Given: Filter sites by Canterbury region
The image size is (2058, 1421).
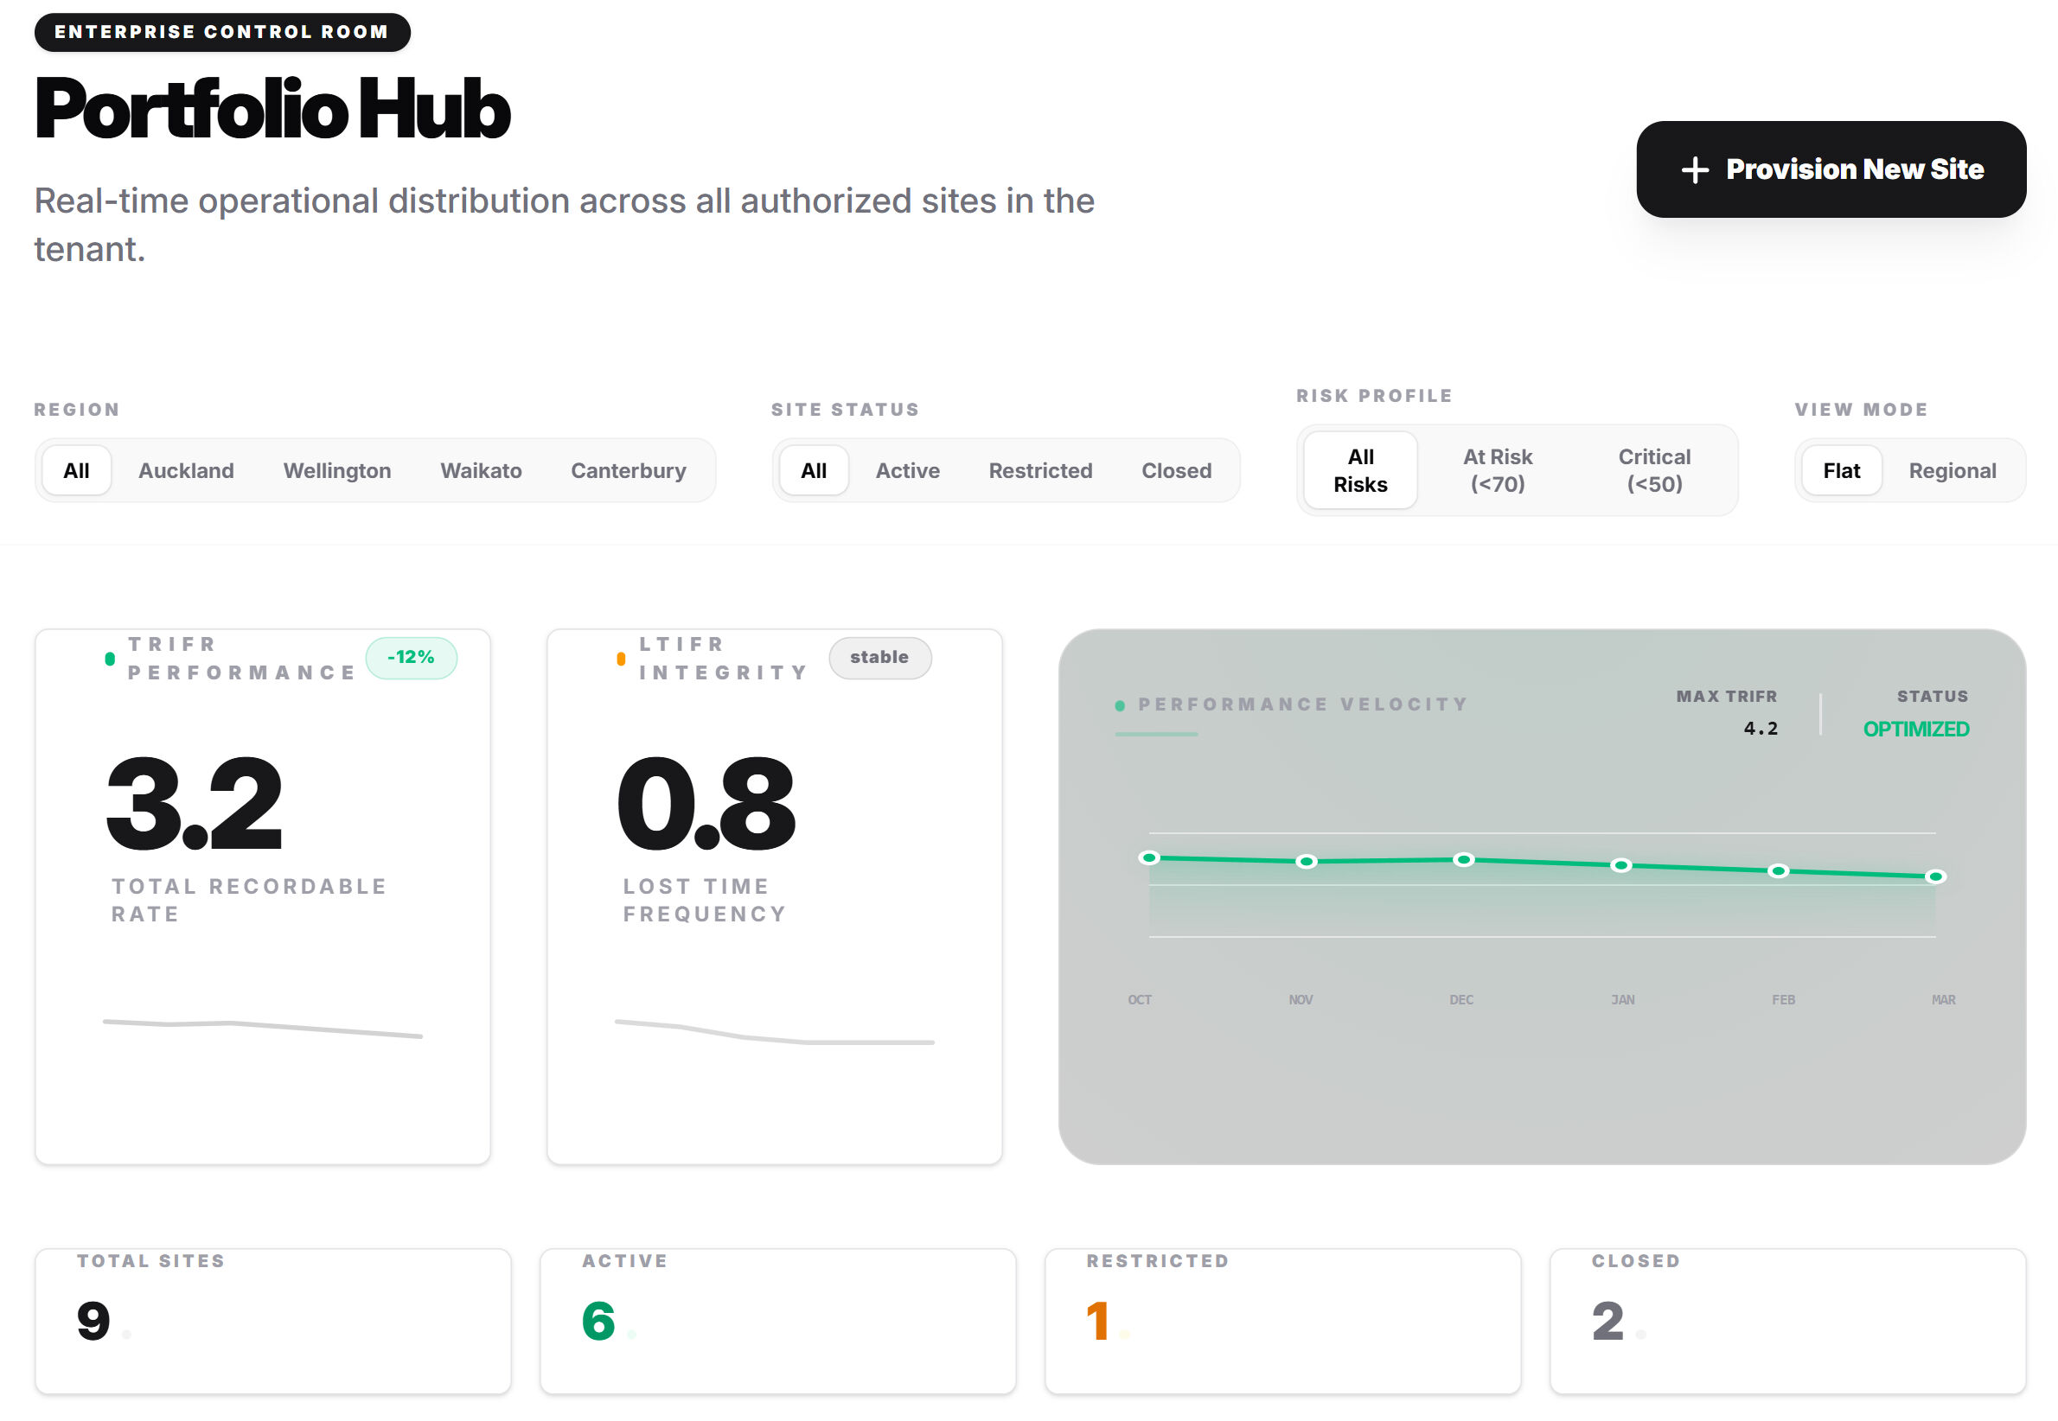Looking at the screenshot, I should 628,470.
